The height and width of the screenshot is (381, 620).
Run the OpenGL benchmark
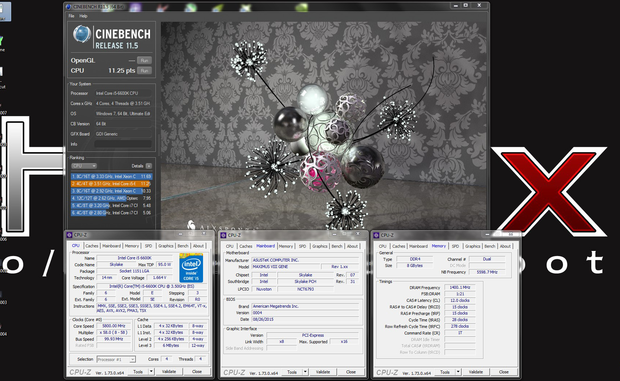pos(145,61)
